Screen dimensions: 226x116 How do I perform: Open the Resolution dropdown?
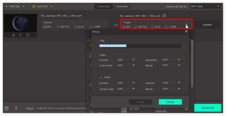tap(172, 60)
